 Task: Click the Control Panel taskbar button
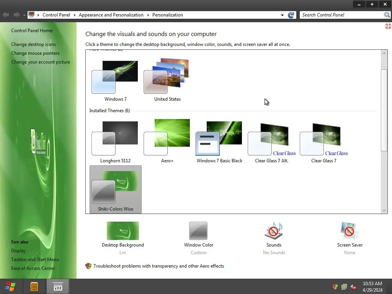pos(58,286)
